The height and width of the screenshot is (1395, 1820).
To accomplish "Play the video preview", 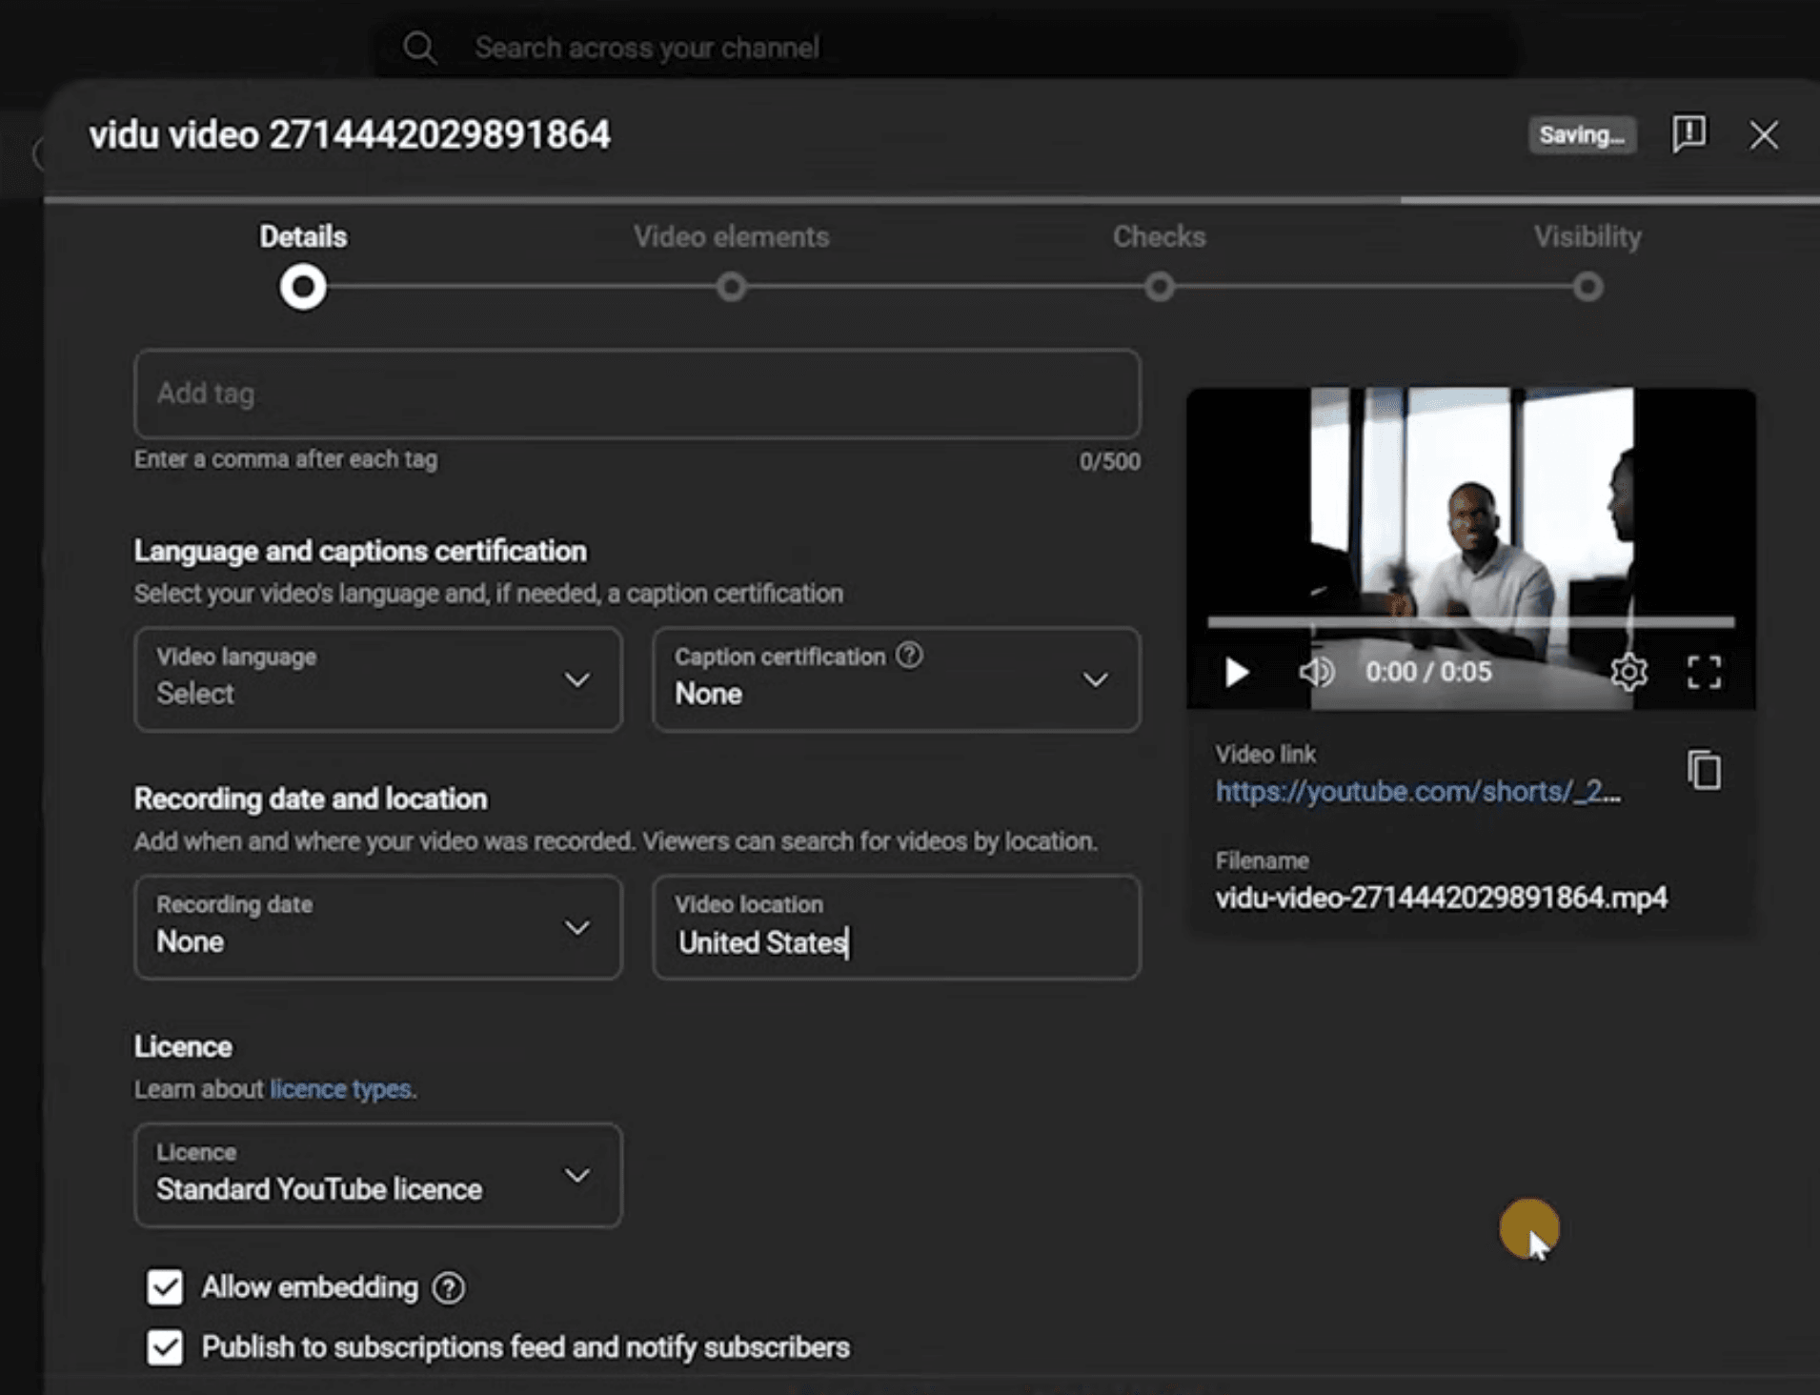I will pyautogui.click(x=1237, y=673).
